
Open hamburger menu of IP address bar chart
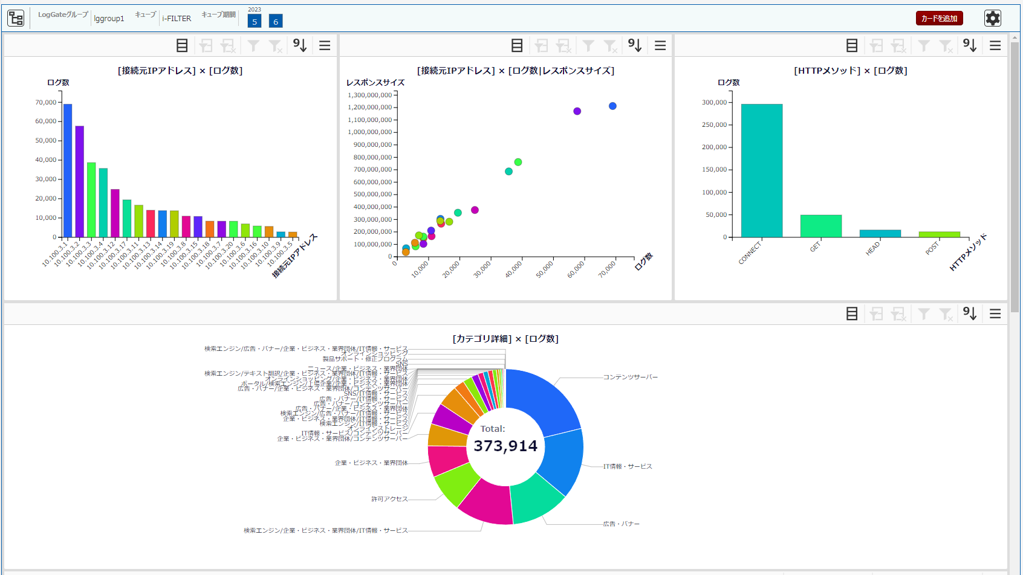tap(325, 45)
